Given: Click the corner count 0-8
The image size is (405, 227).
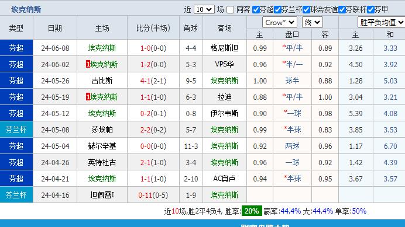Looking at the screenshot, I should pos(191,113).
